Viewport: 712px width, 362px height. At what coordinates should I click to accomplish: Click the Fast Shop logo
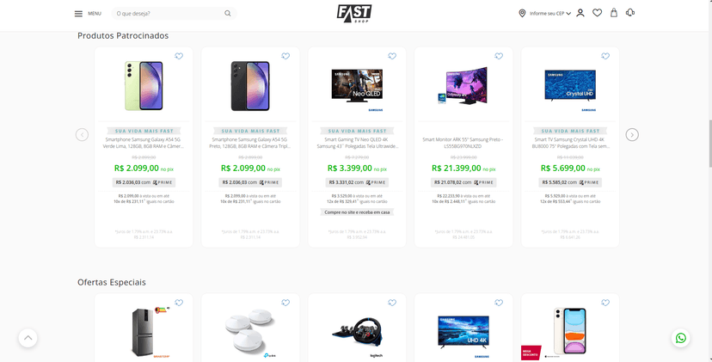click(354, 14)
